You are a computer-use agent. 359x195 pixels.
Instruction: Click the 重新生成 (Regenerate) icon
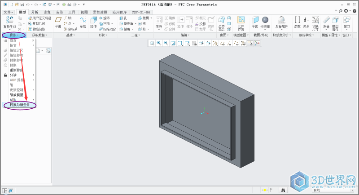click(9, 20)
